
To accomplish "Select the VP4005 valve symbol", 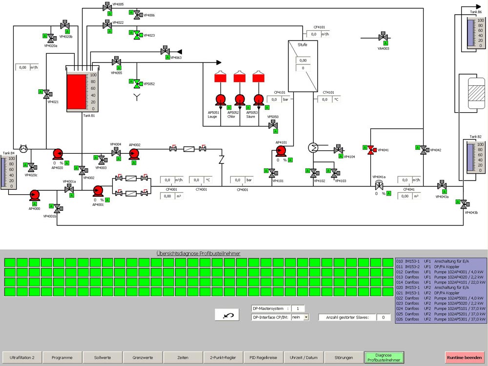I will 107,7.
